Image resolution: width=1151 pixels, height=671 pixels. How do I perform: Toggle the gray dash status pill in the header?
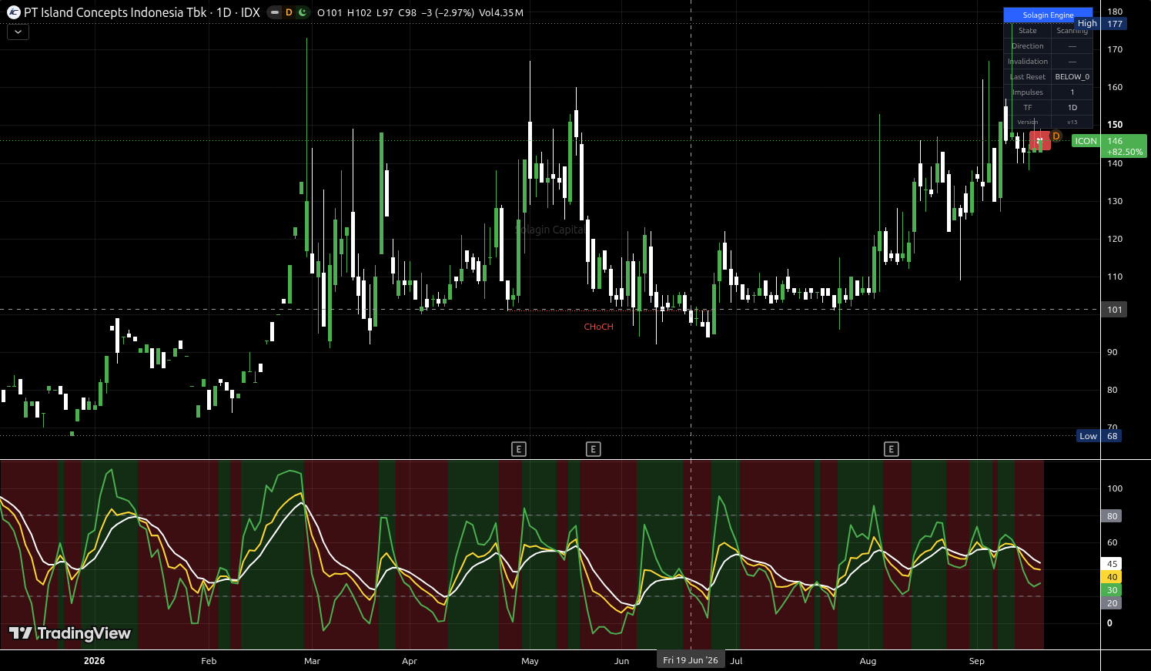click(x=275, y=12)
